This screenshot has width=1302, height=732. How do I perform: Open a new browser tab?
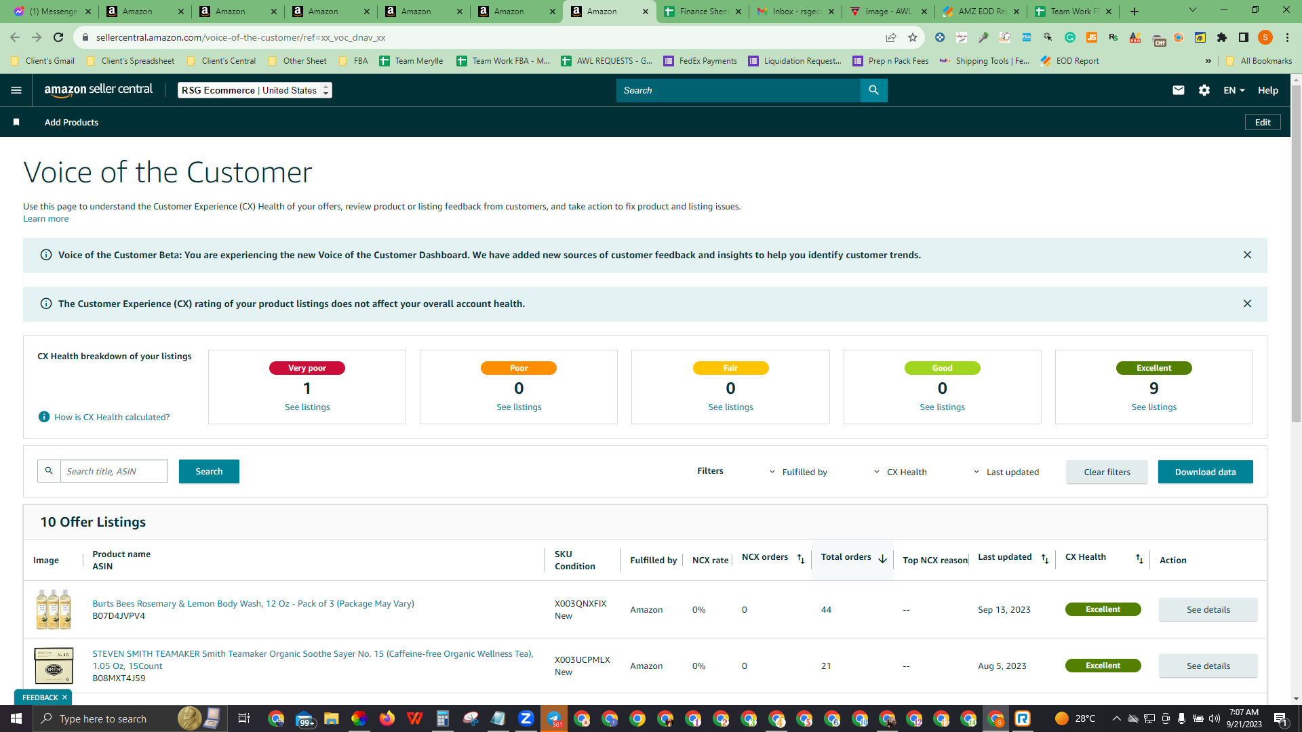(1135, 12)
